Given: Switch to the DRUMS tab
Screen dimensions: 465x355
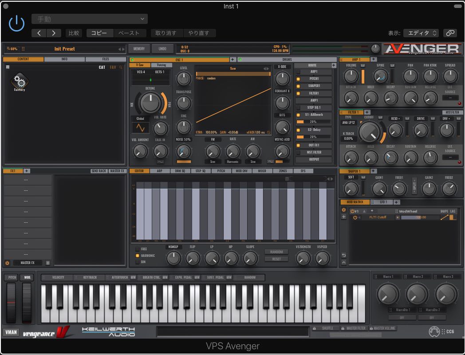Looking at the screenshot, I should click(x=287, y=59).
